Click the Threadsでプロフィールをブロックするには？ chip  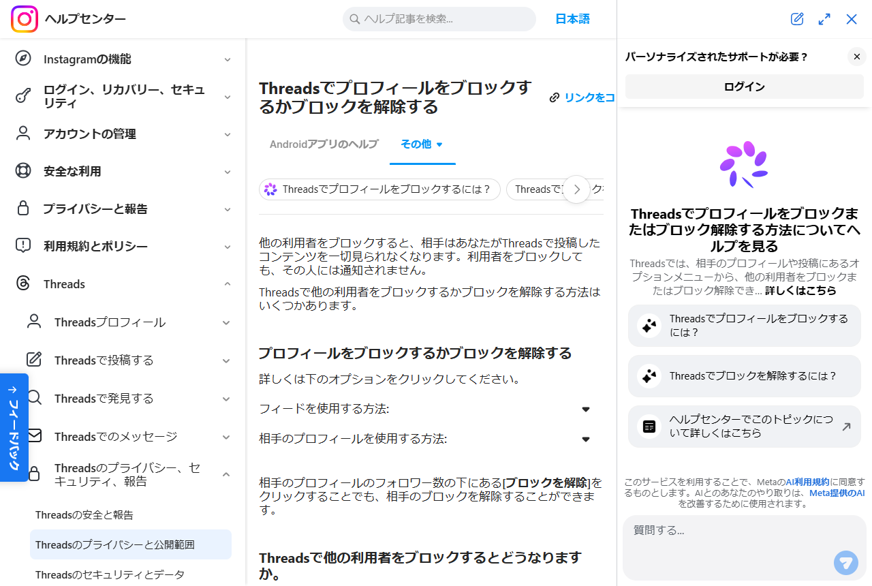point(379,189)
